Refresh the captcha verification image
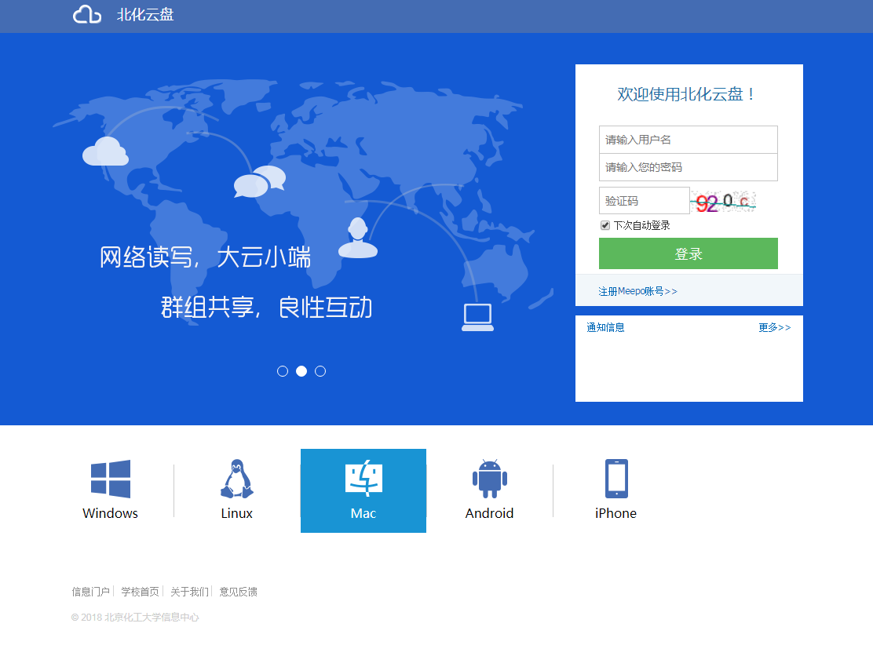This screenshot has width=873, height=667. pos(724,202)
